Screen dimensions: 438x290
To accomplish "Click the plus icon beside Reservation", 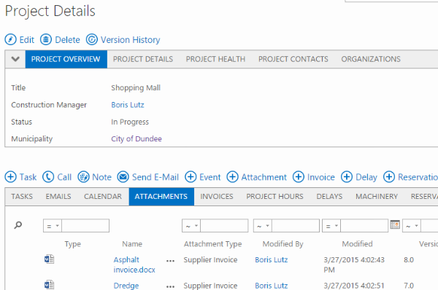I will pos(389,177).
